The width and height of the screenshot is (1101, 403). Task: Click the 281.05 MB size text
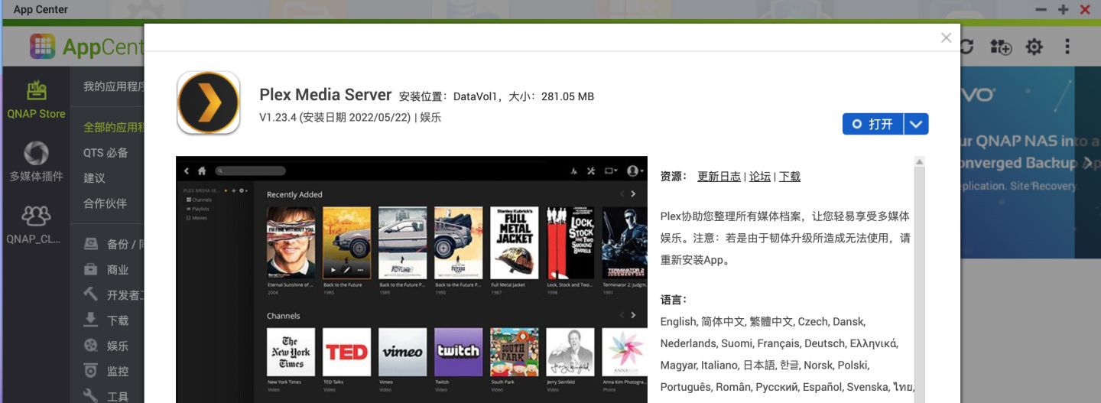click(567, 96)
